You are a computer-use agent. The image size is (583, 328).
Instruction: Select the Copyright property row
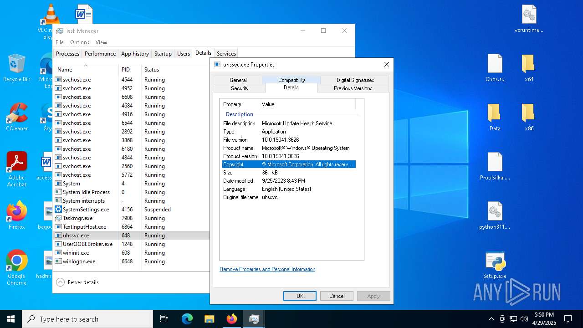click(x=289, y=164)
